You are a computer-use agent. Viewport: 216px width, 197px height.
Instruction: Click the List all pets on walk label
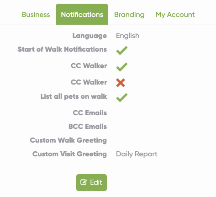(x=74, y=96)
